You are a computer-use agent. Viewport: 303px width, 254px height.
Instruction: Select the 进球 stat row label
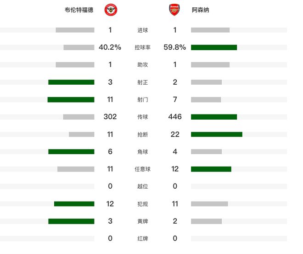[142, 30]
